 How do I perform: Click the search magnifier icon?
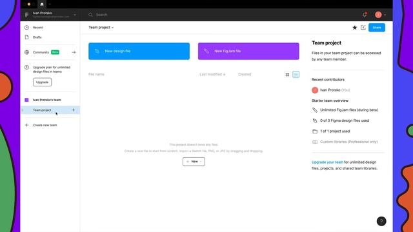click(x=90, y=15)
